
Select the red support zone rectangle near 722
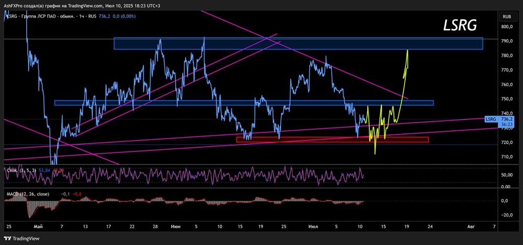click(332, 140)
